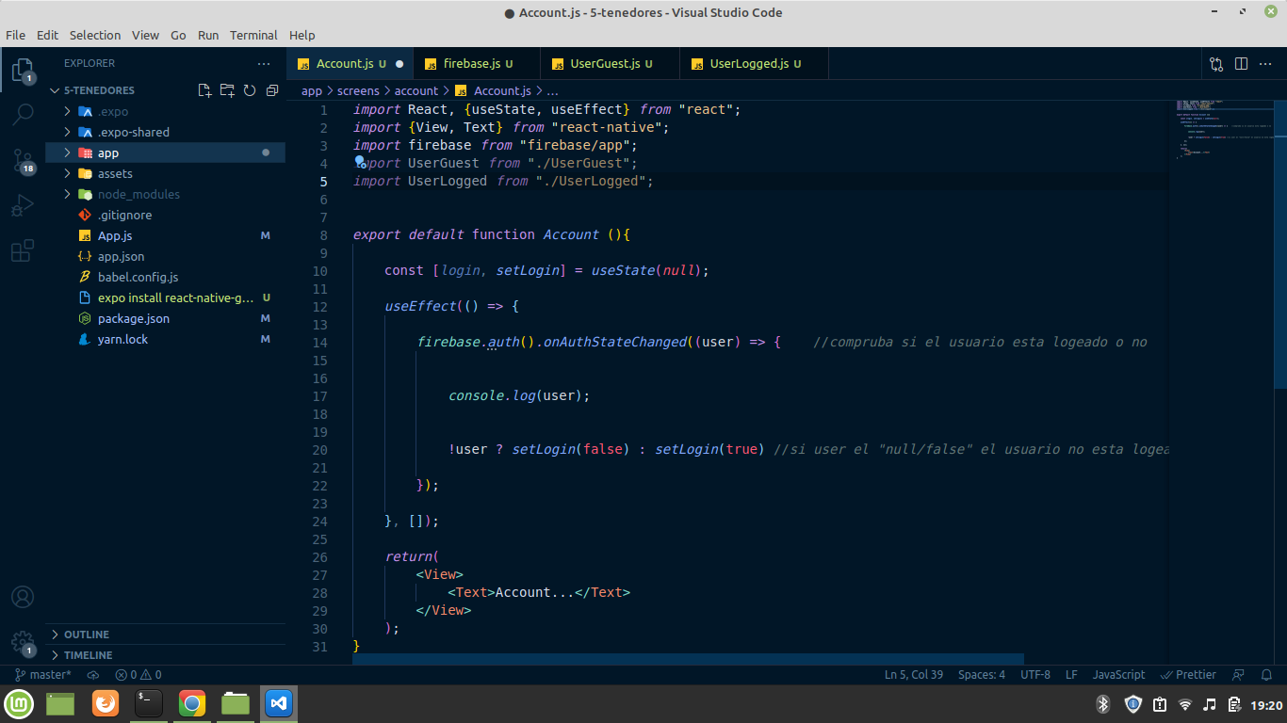Expand the node_modules folder

tap(67, 194)
